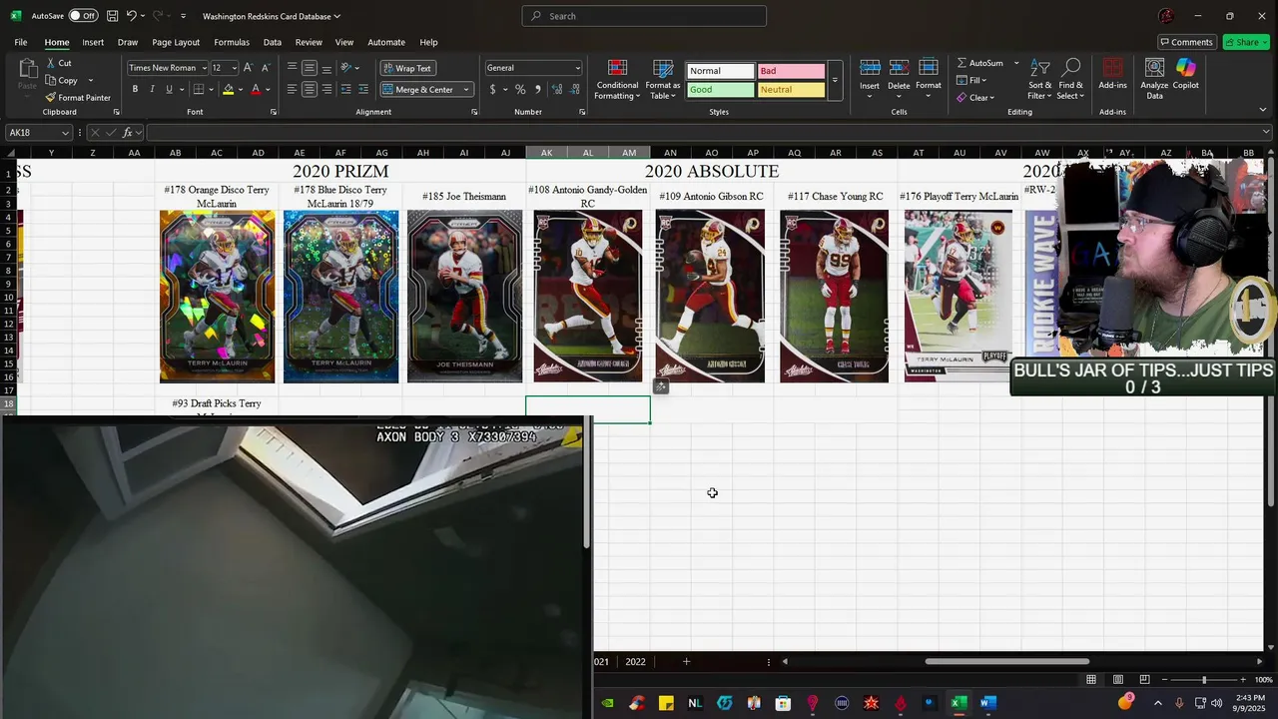Expand Merge & Center options arrow
1278x719 pixels.
466,90
